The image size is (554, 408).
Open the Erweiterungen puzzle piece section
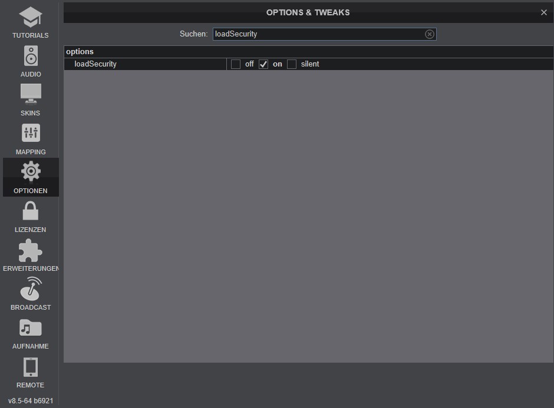point(31,255)
